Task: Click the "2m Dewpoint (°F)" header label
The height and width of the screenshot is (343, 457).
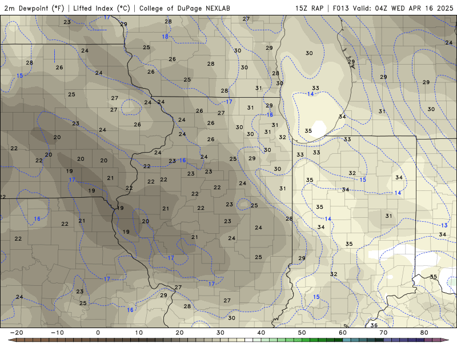Action: coord(34,8)
